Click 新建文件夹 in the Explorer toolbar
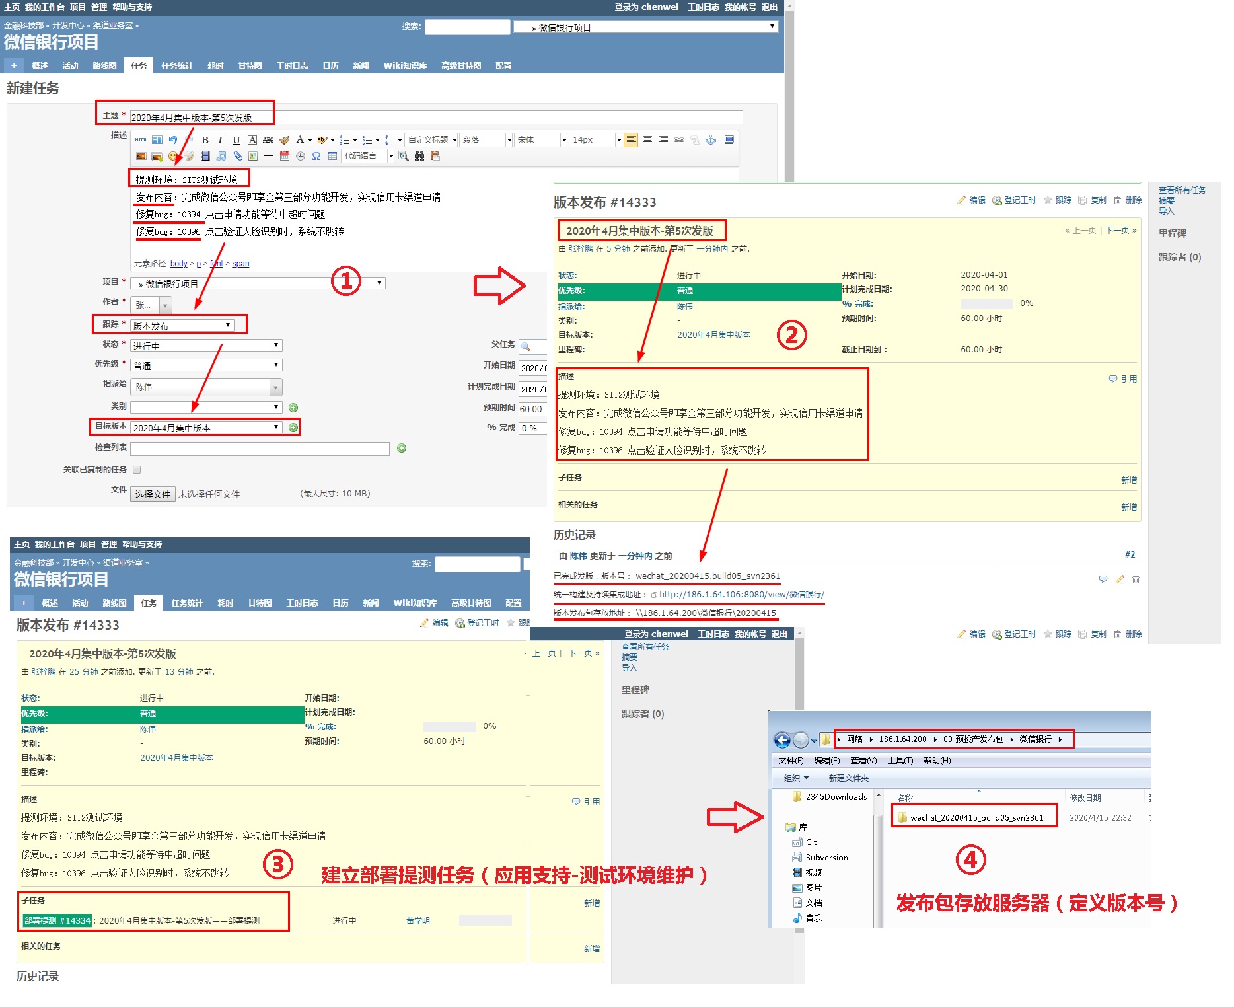This screenshot has height=1007, width=1234. 848,778
